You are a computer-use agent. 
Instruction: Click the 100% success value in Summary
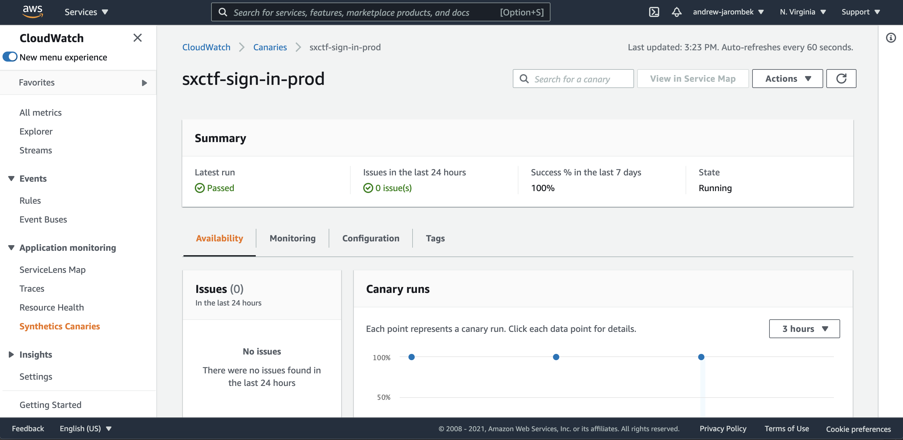click(x=543, y=188)
